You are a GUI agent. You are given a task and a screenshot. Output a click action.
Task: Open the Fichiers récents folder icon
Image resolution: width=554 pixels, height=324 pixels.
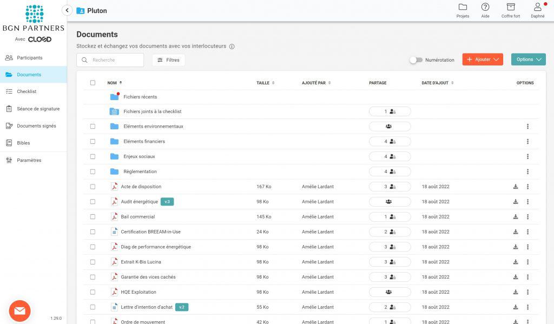tap(115, 96)
